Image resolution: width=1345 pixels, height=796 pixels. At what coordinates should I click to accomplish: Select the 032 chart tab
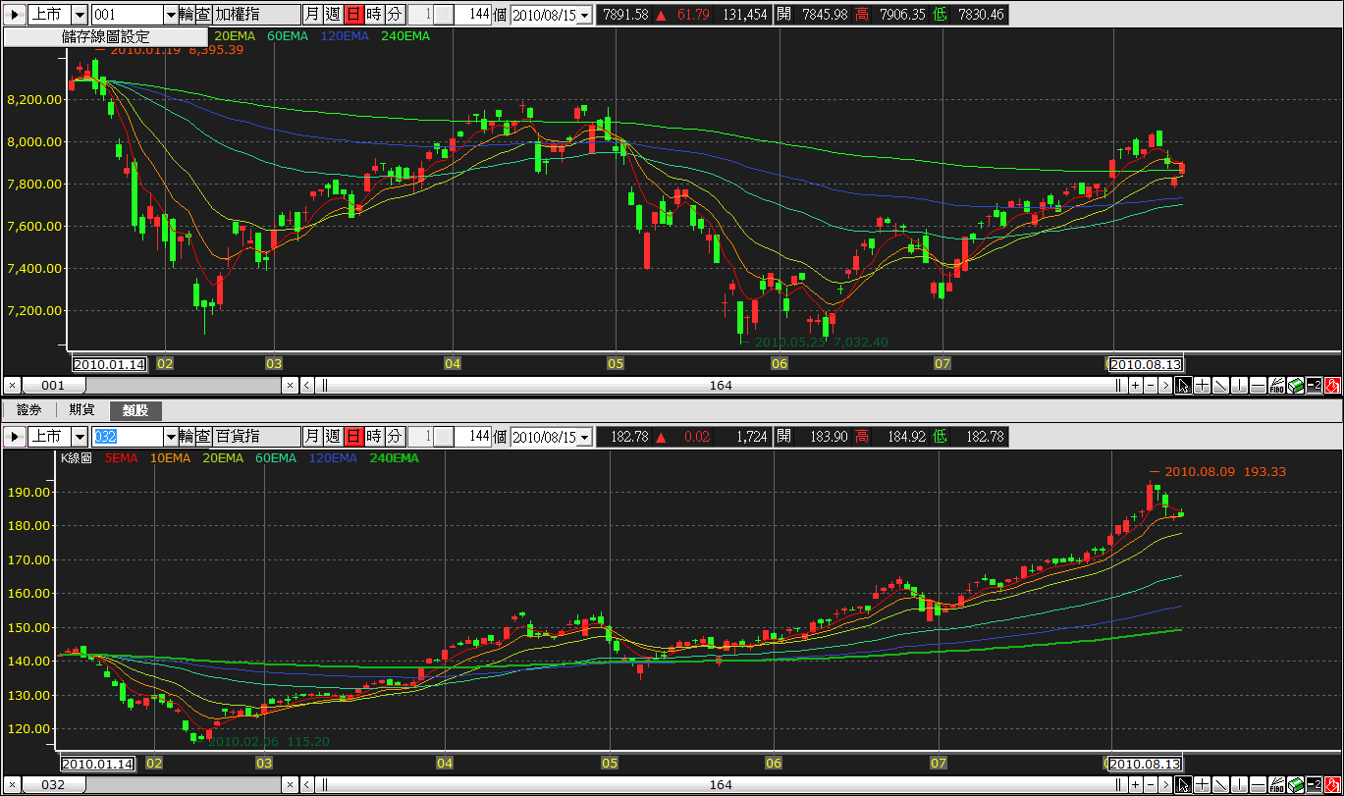pos(53,784)
